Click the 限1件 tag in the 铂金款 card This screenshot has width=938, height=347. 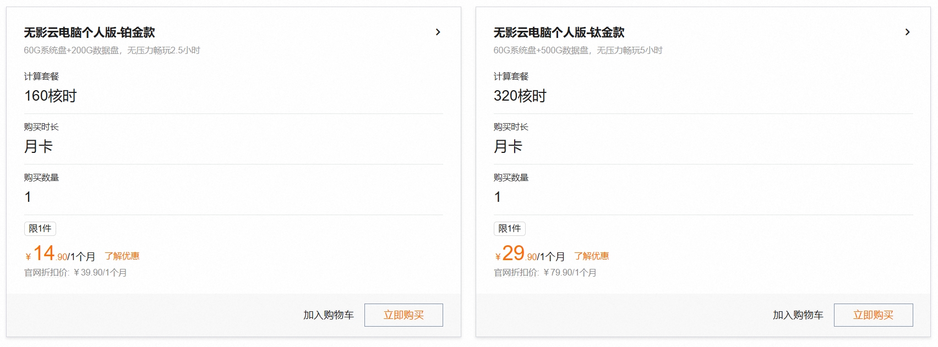coord(40,229)
